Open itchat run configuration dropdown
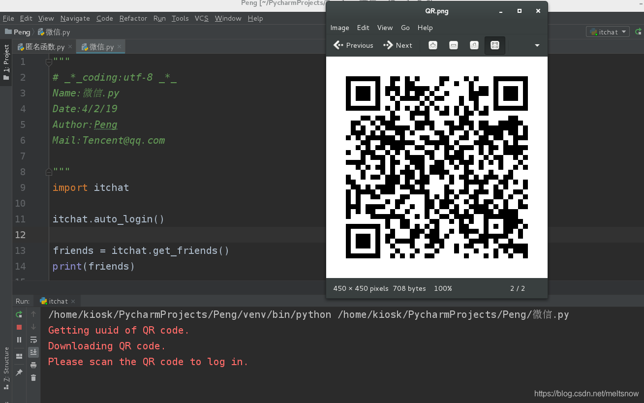This screenshot has height=403, width=644. point(608,32)
